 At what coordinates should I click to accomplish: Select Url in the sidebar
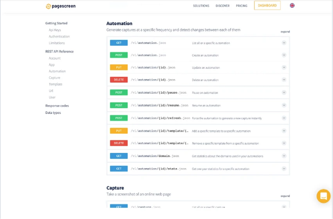pos(51,91)
